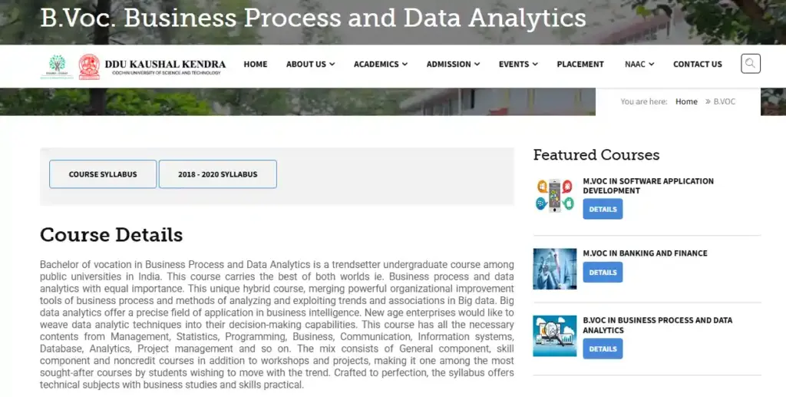Go to the Home menu item
Screen dimensions: 786x397
[x=256, y=65]
